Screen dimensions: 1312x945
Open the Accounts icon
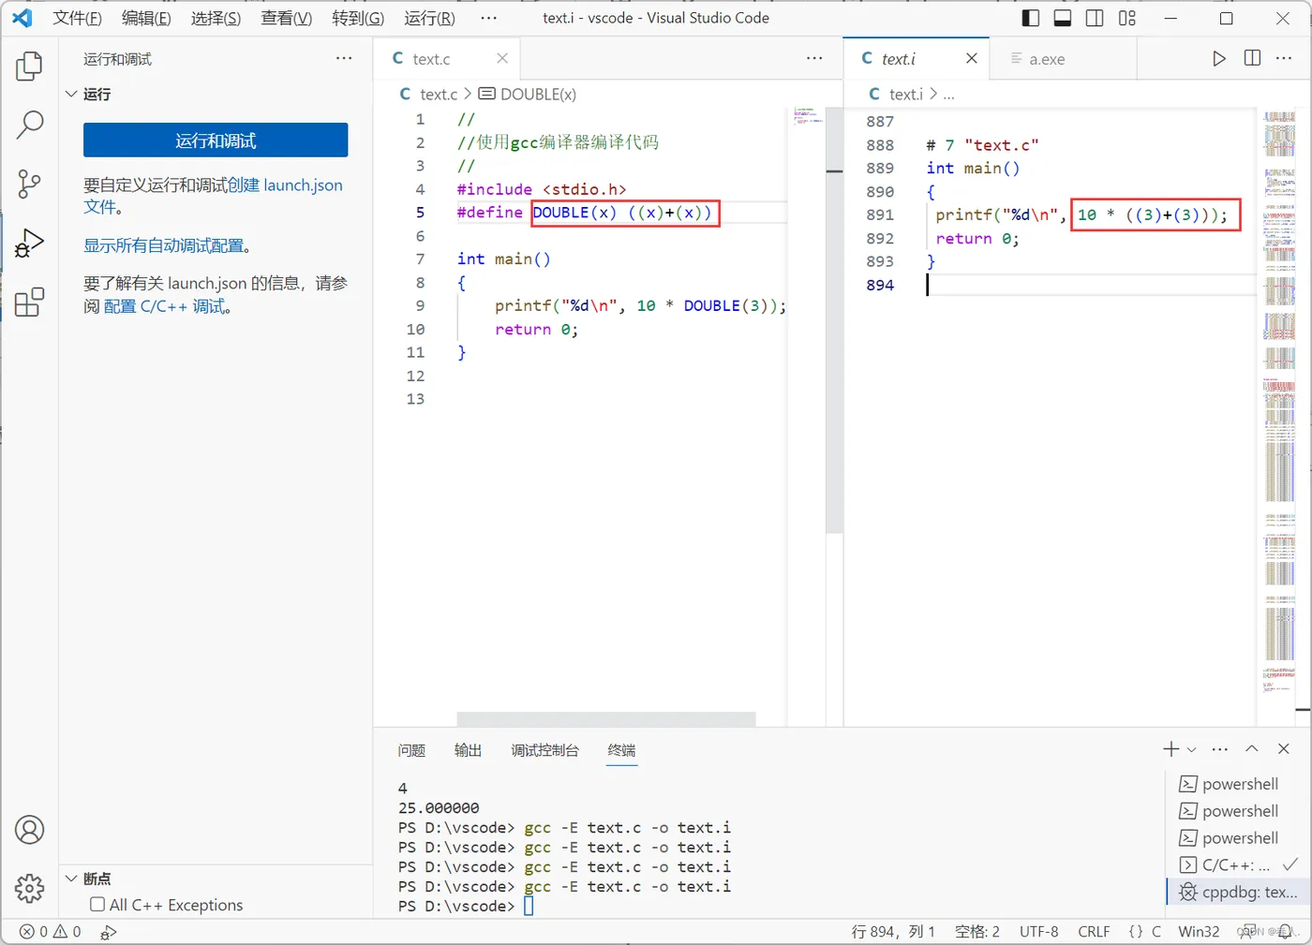point(29,830)
